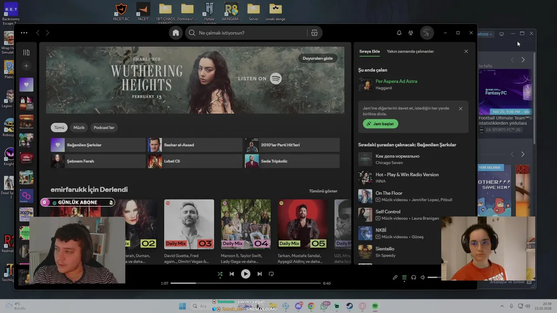Go forward with the right arrow

click(x=47, y=33)
